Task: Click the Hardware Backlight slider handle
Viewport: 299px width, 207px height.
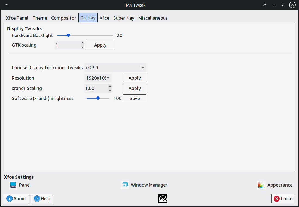Action: tap(68, 35)
